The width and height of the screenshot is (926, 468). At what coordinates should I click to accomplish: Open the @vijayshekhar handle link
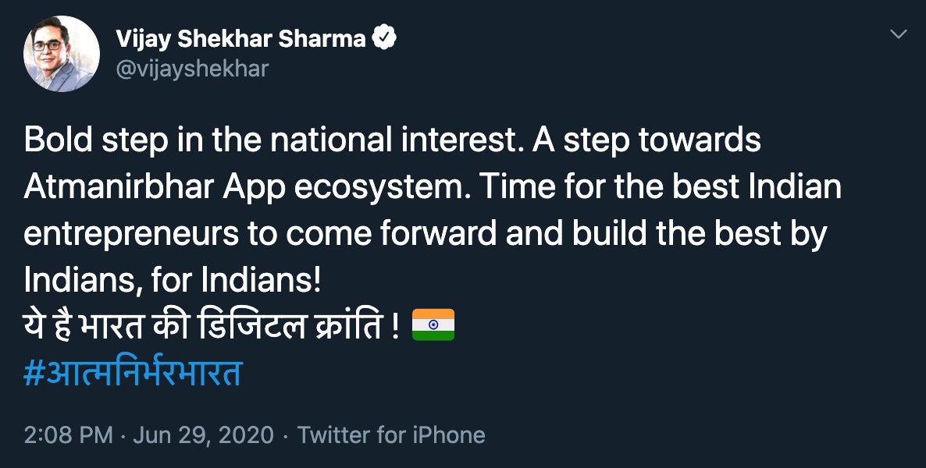pyautogui.click(x=192, y=69)
